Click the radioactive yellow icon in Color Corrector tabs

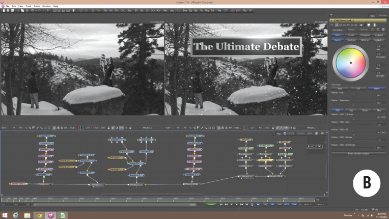click(x=373, y=30)
